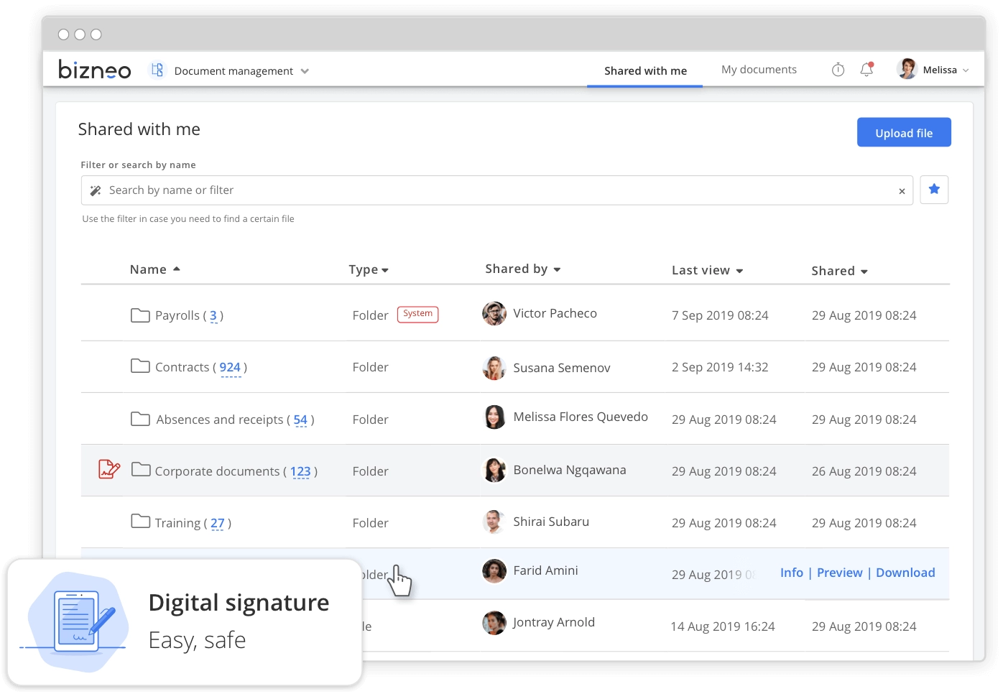
Task: Click Victor Pacheco's avatar
Action: point(494,313)
